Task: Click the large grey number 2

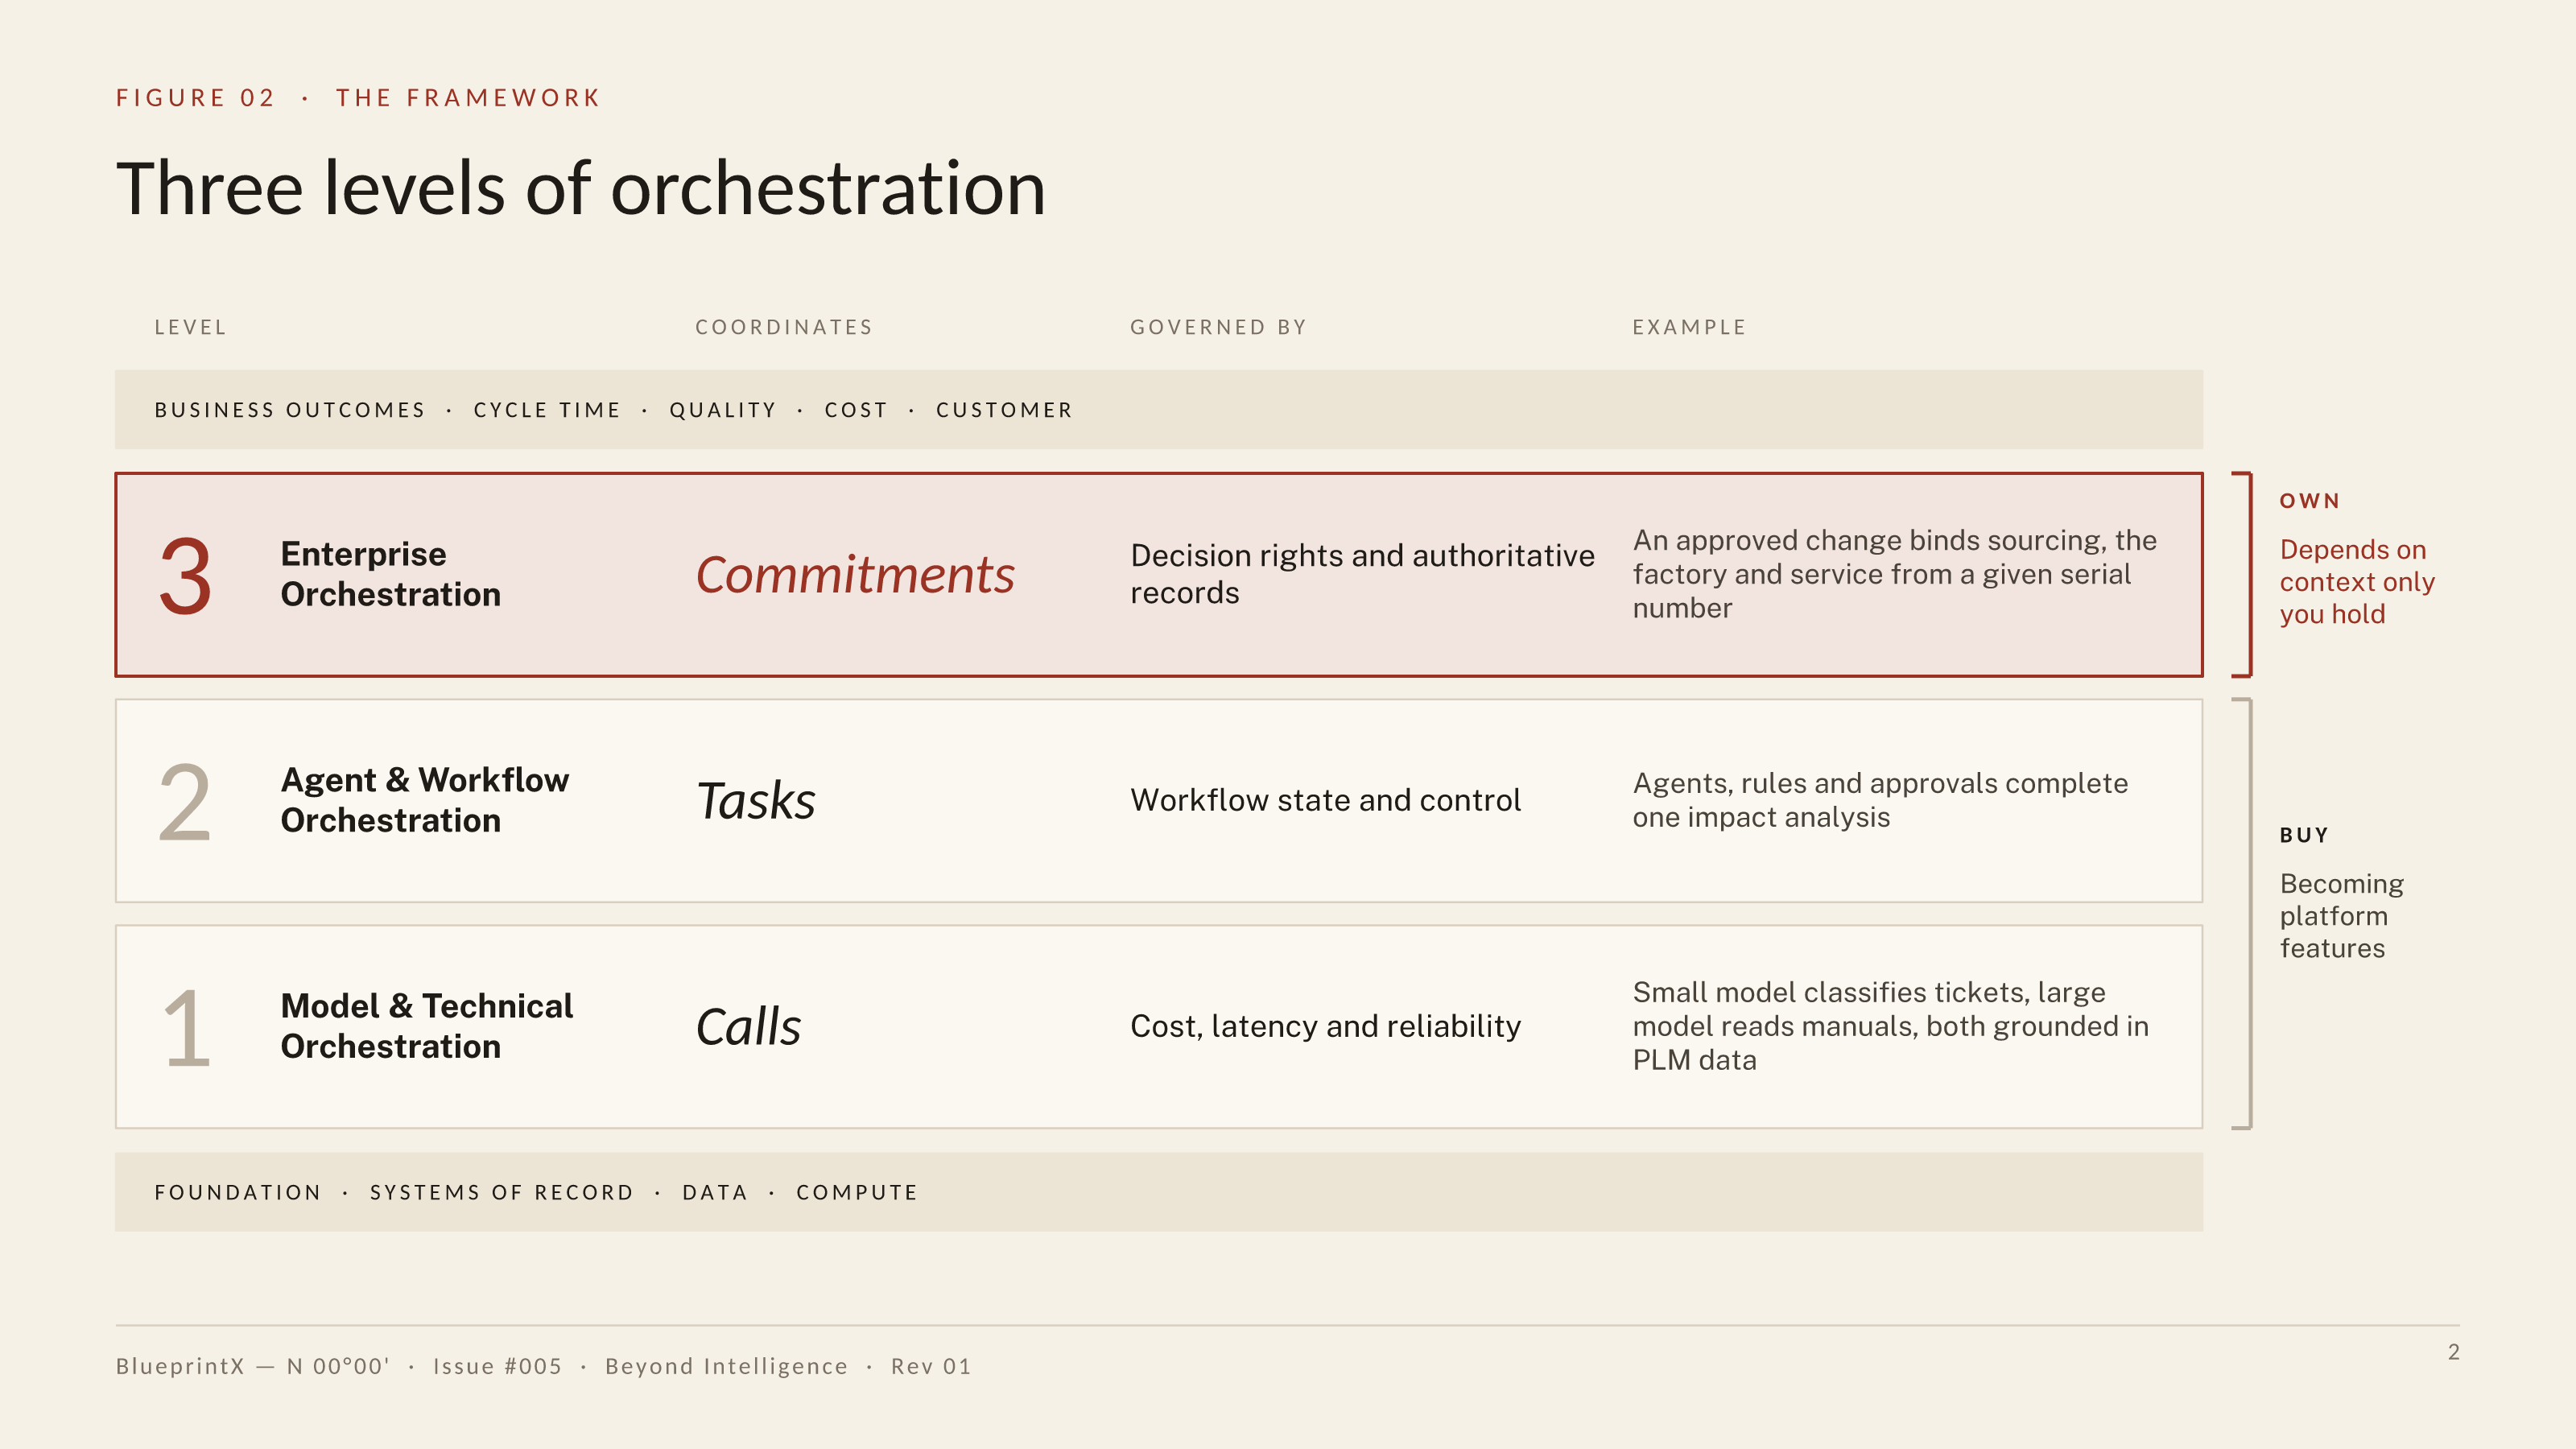Action: [x=185, y=802]
